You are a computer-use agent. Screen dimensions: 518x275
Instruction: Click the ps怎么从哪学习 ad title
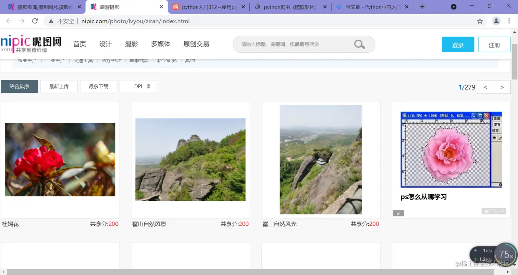click(424, 197)
